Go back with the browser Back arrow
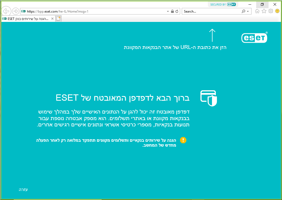This screenshot has width=282, height=200. [6, 11]
